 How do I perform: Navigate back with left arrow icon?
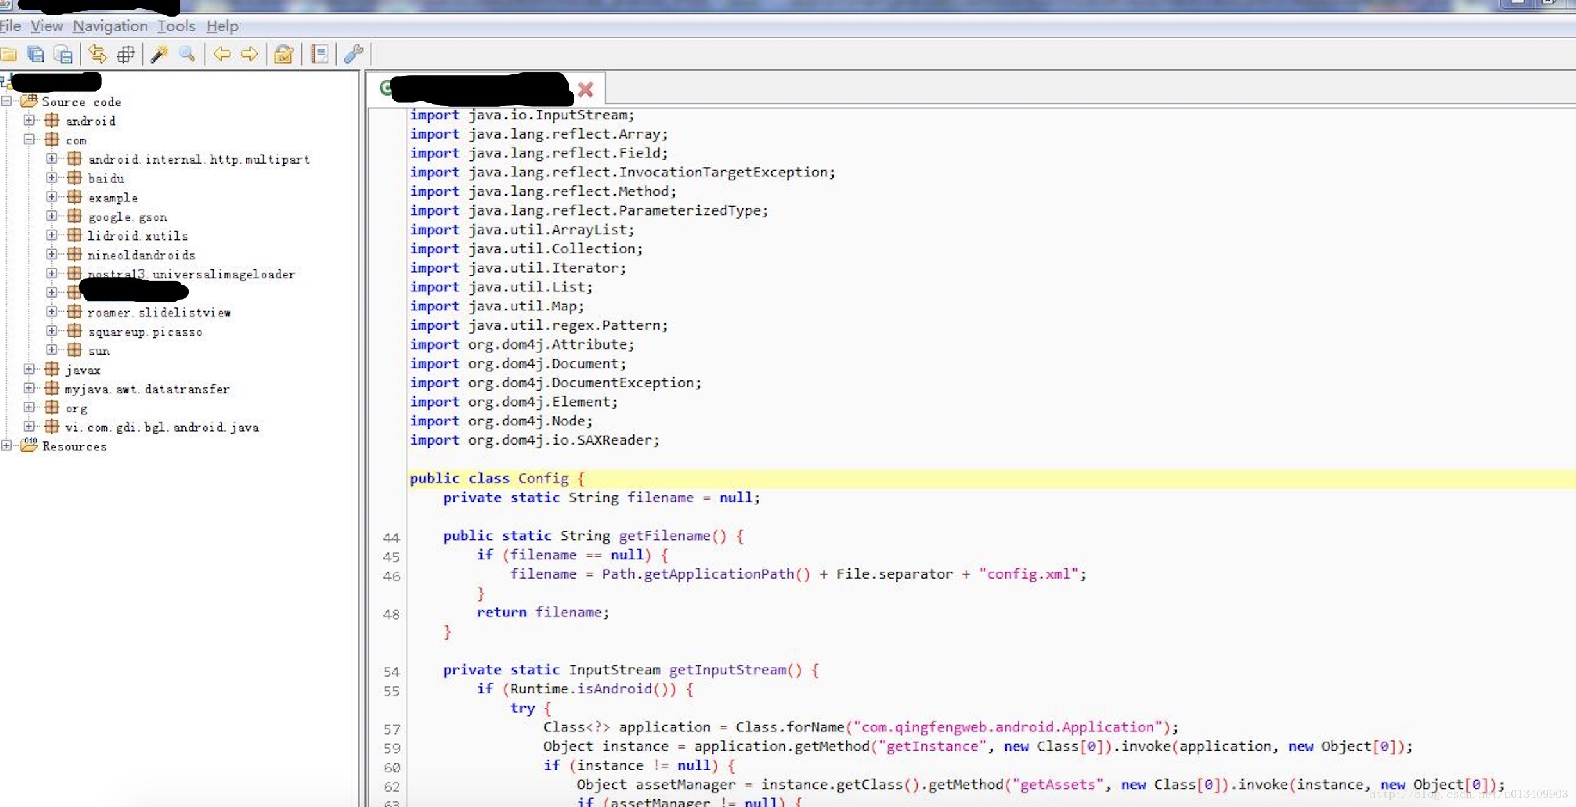222,55
